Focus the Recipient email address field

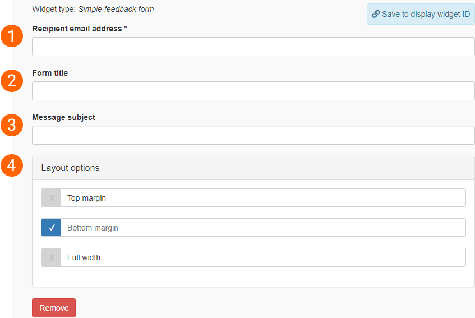[x=253, y=47]
